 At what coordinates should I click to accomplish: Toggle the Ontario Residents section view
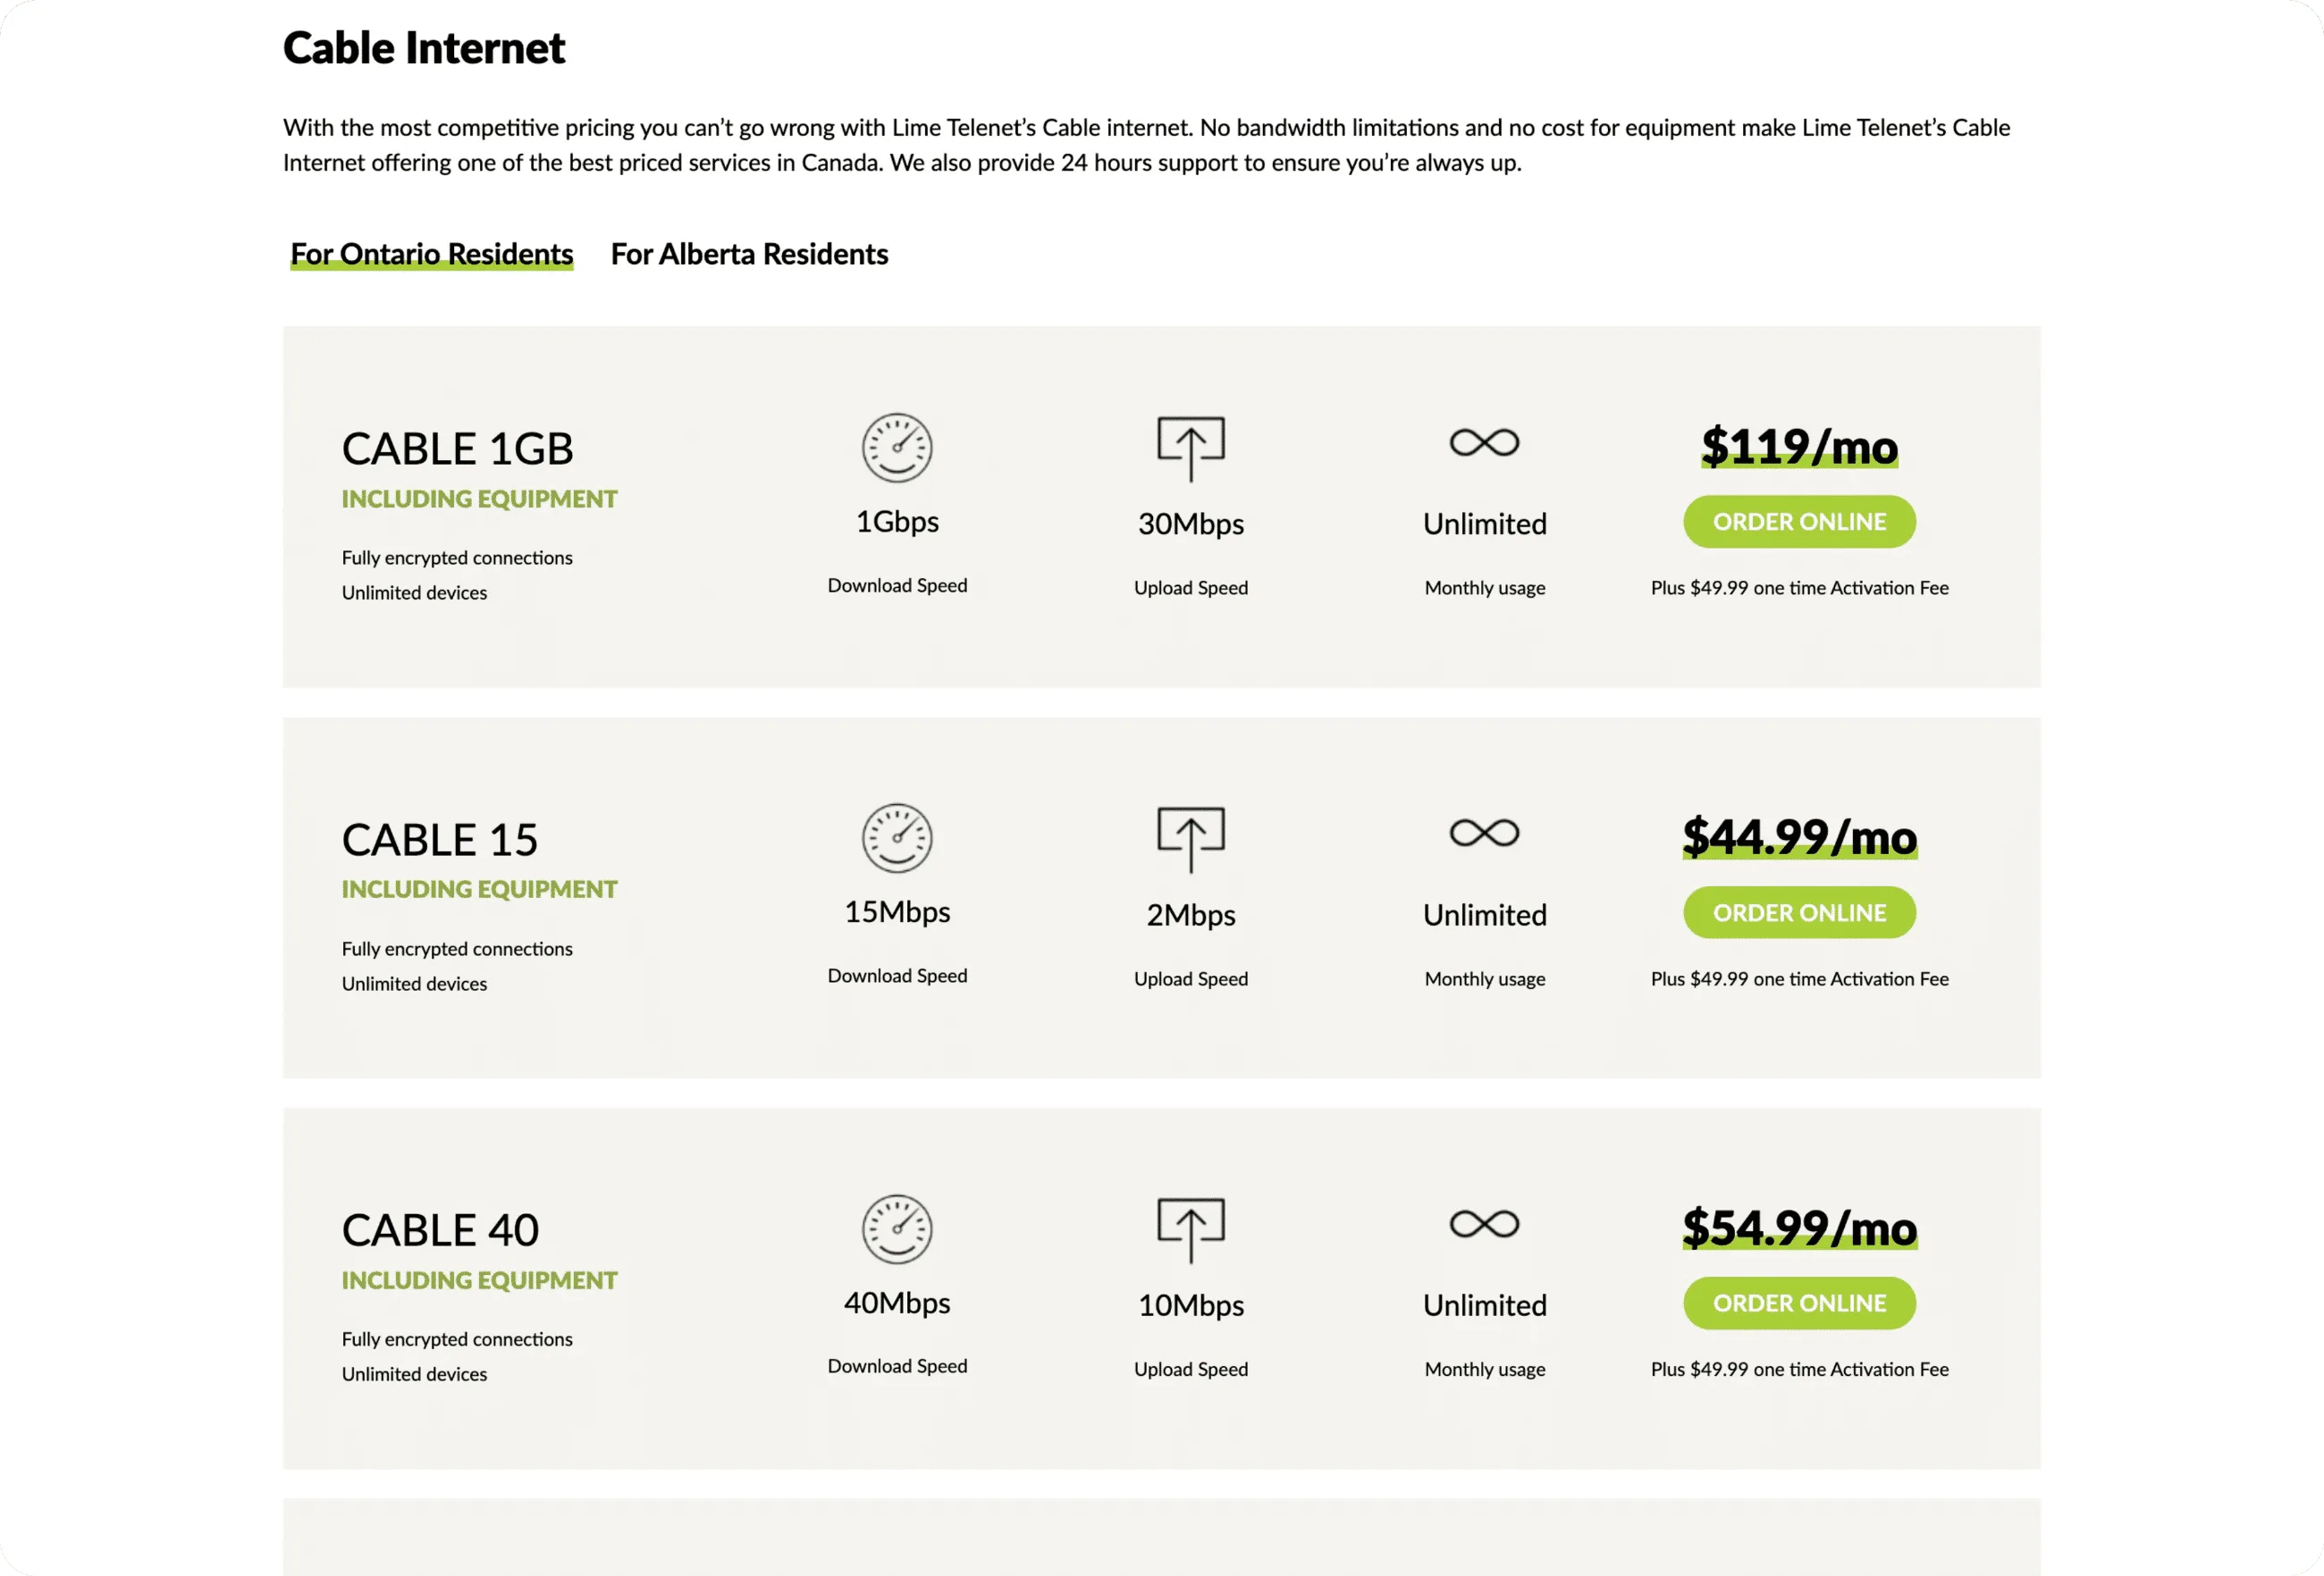pos(431,254)
